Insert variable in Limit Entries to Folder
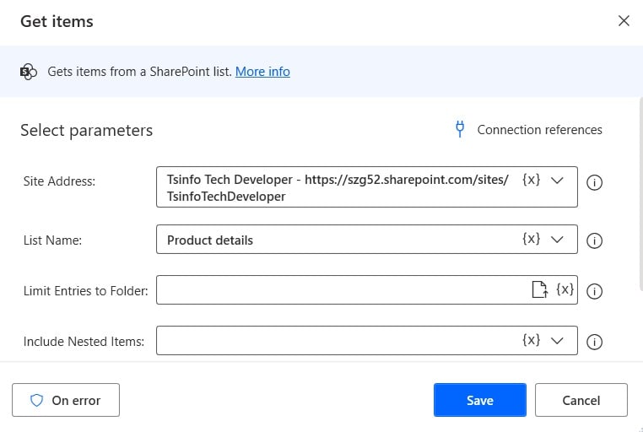Viewport: 643px width, 432px height. tap(565, 289)
